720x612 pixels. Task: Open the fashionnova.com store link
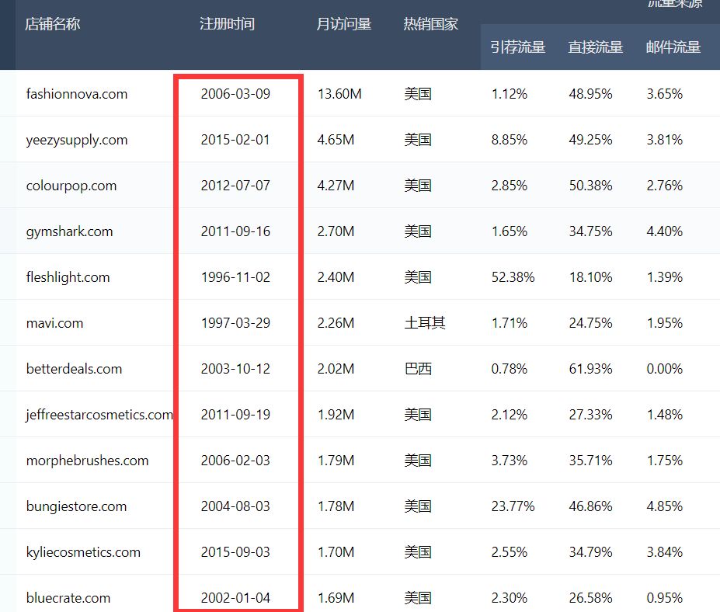(77, 94)
